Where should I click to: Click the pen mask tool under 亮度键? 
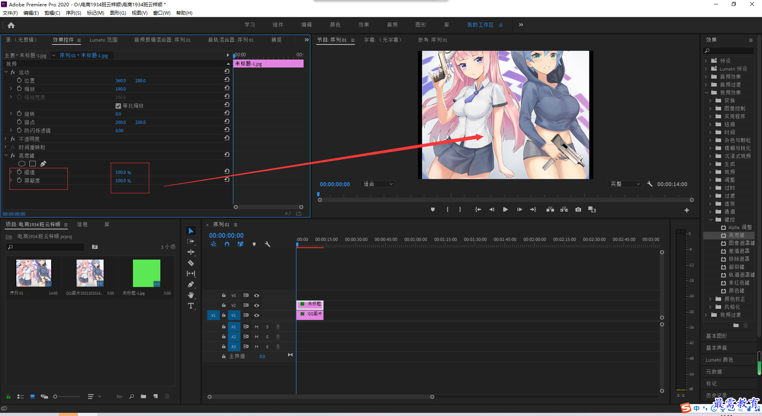coord(43,164)
